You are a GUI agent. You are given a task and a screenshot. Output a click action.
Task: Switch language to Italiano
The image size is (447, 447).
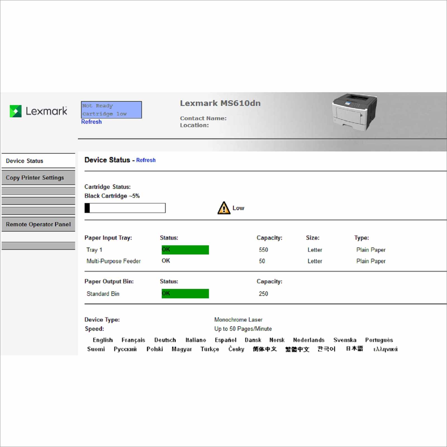point(196,340)
